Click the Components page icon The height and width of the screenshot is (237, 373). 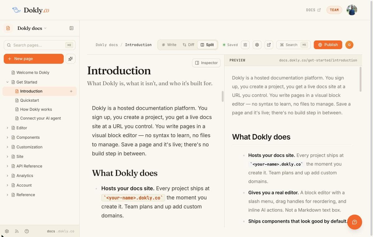[13, 137]
